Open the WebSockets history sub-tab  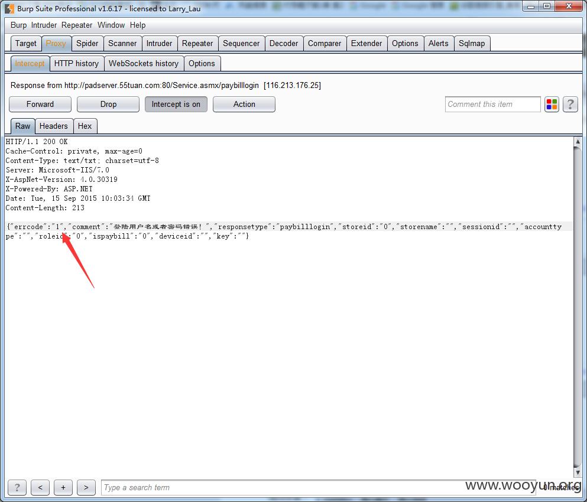coord(144,64)
